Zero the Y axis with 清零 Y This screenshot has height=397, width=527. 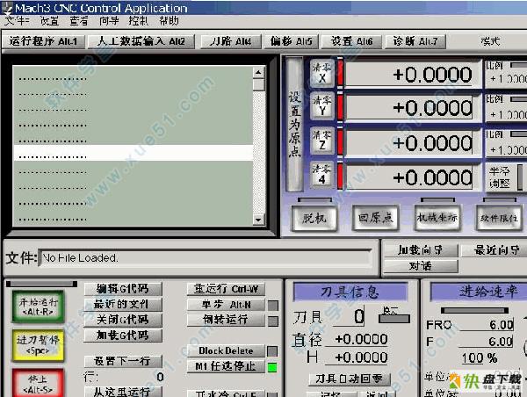click(x=322, y=105)
